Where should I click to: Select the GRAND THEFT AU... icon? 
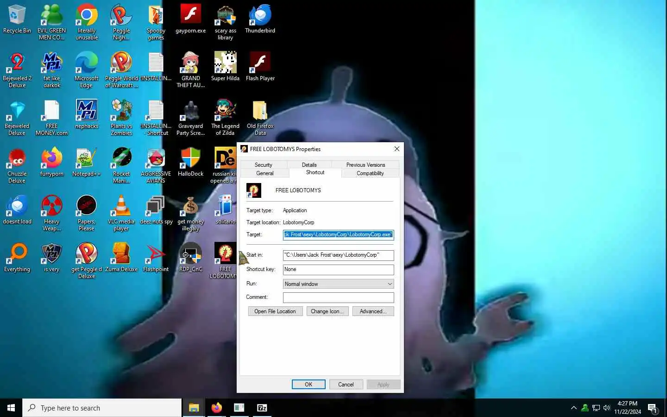191,69
